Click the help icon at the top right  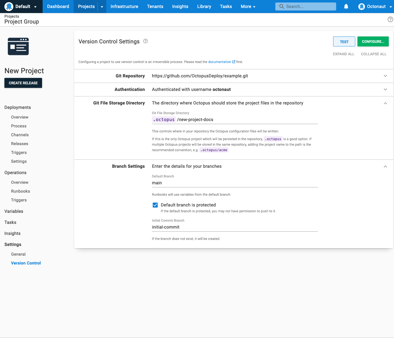pyautogui.click(x=390, y=19)
